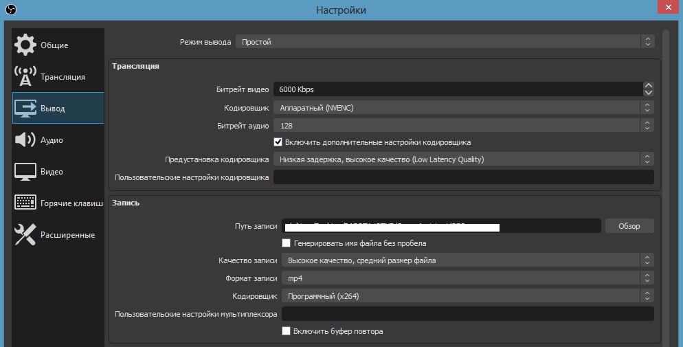Image resolution: width=683 pixels, height=347 pixels.
Task: Click the keyboard icon for Горячие клавиши
Action: point(25,203)
